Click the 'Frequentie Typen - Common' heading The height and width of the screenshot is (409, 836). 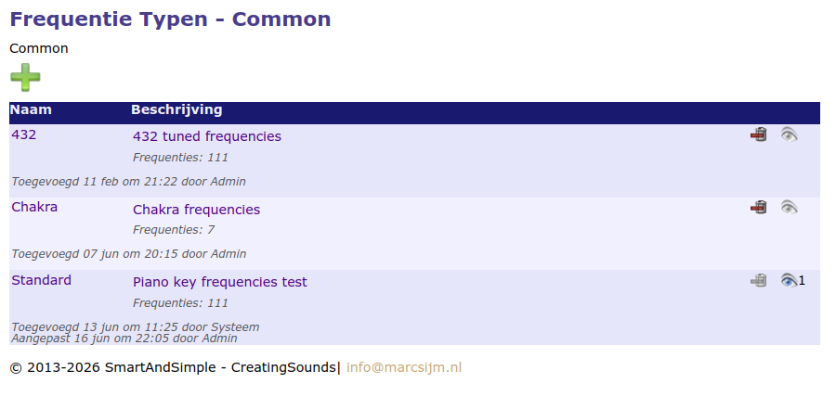[x=170, y=19]
